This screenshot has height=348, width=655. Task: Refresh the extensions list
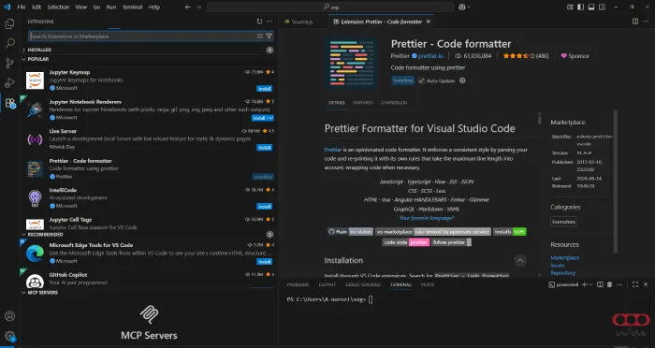[x=259, y=22]
